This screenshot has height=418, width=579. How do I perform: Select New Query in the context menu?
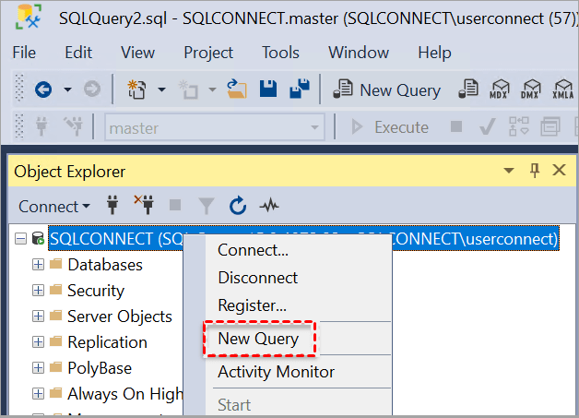coord(258,339)
